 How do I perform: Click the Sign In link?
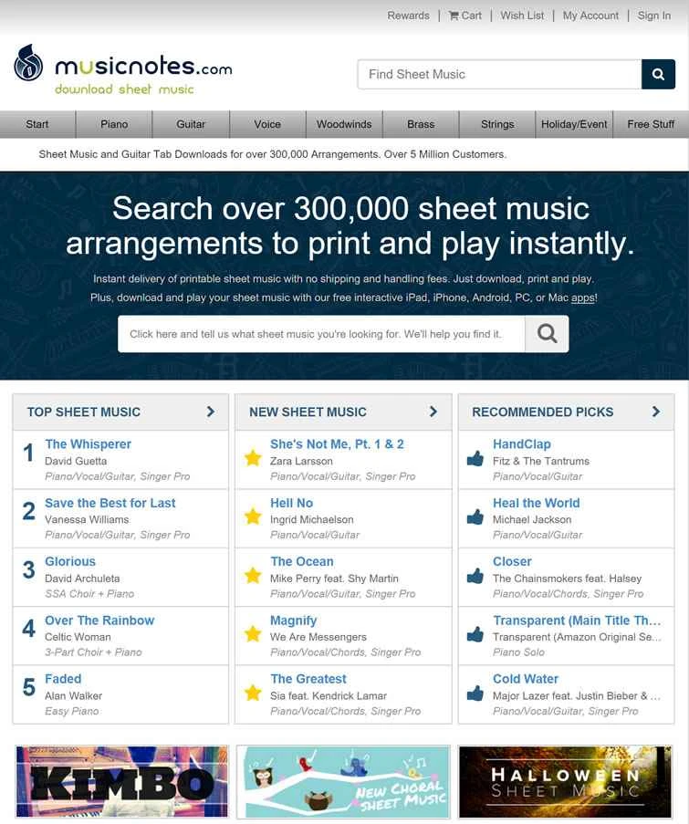click(654, 16)
